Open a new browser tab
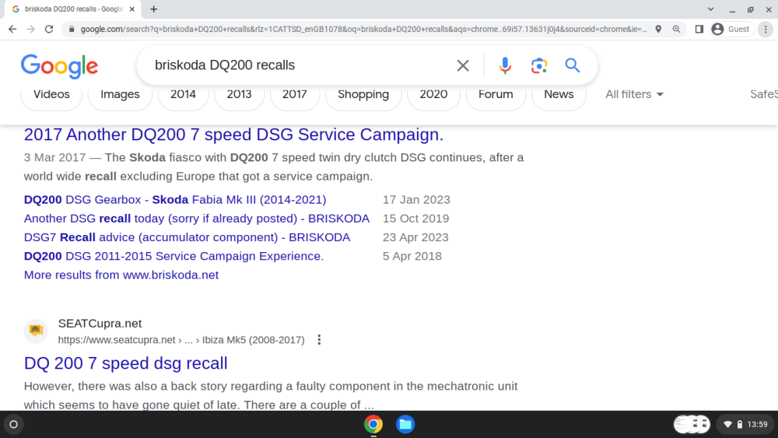 154,9
